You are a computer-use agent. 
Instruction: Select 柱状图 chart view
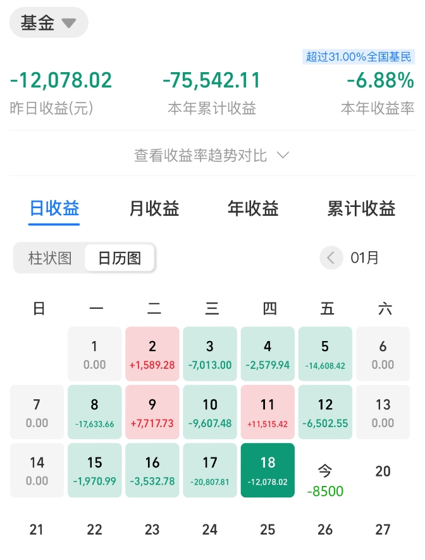pos(50,258)
